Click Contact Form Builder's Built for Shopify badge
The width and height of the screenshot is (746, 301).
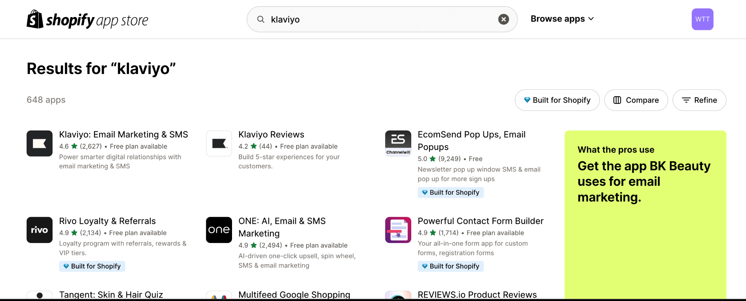tap(451, 266)
